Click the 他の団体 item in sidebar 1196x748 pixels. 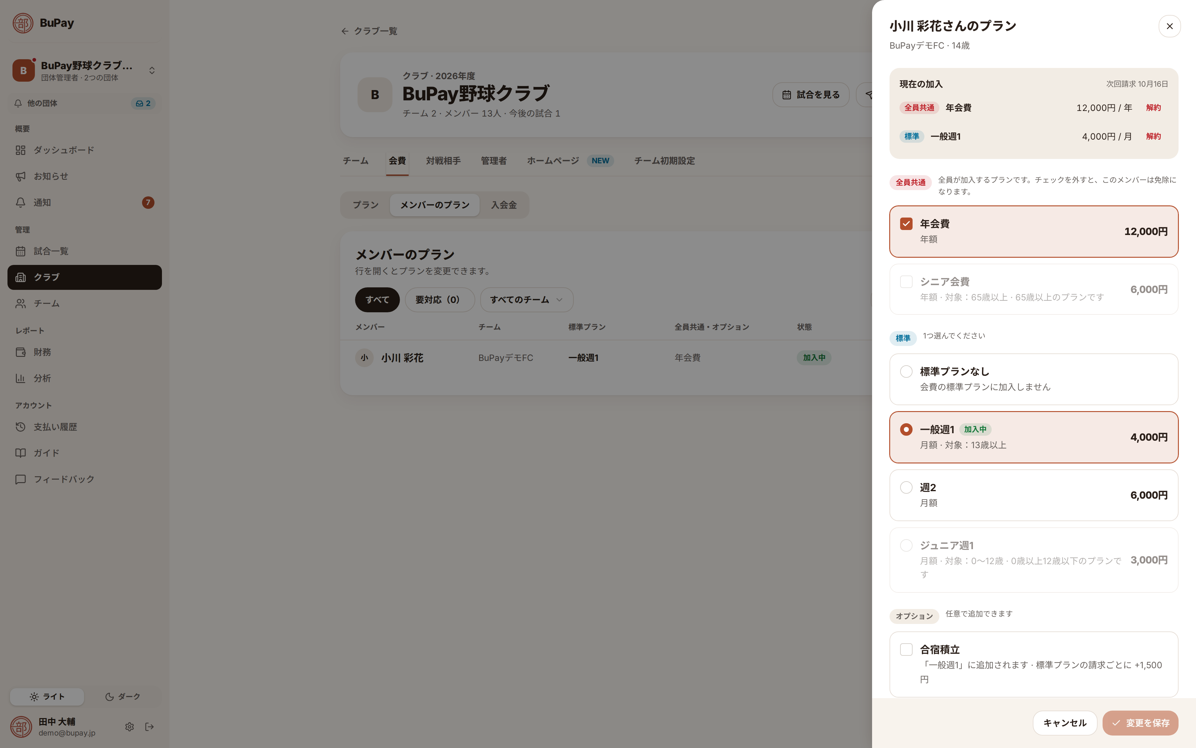click(x=84, y=103)
